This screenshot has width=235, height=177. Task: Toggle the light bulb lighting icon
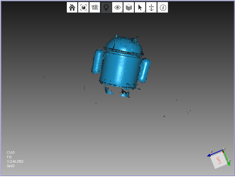[106, 7]
